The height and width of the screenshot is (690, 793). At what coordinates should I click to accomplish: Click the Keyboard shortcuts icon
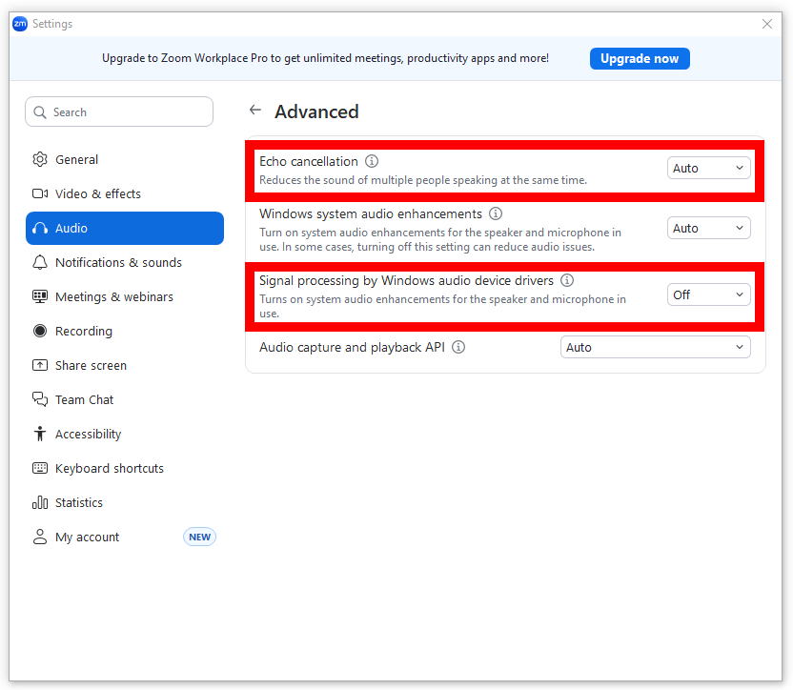[39, 468]
